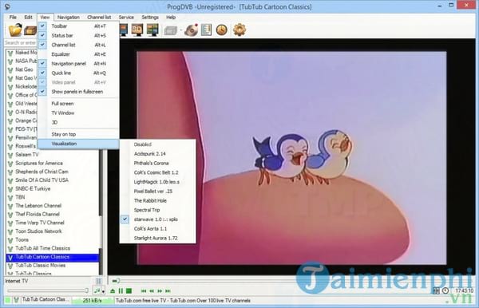Pause playback with the pause button
The width and height of the screenshot is (479, 308).
121,291
